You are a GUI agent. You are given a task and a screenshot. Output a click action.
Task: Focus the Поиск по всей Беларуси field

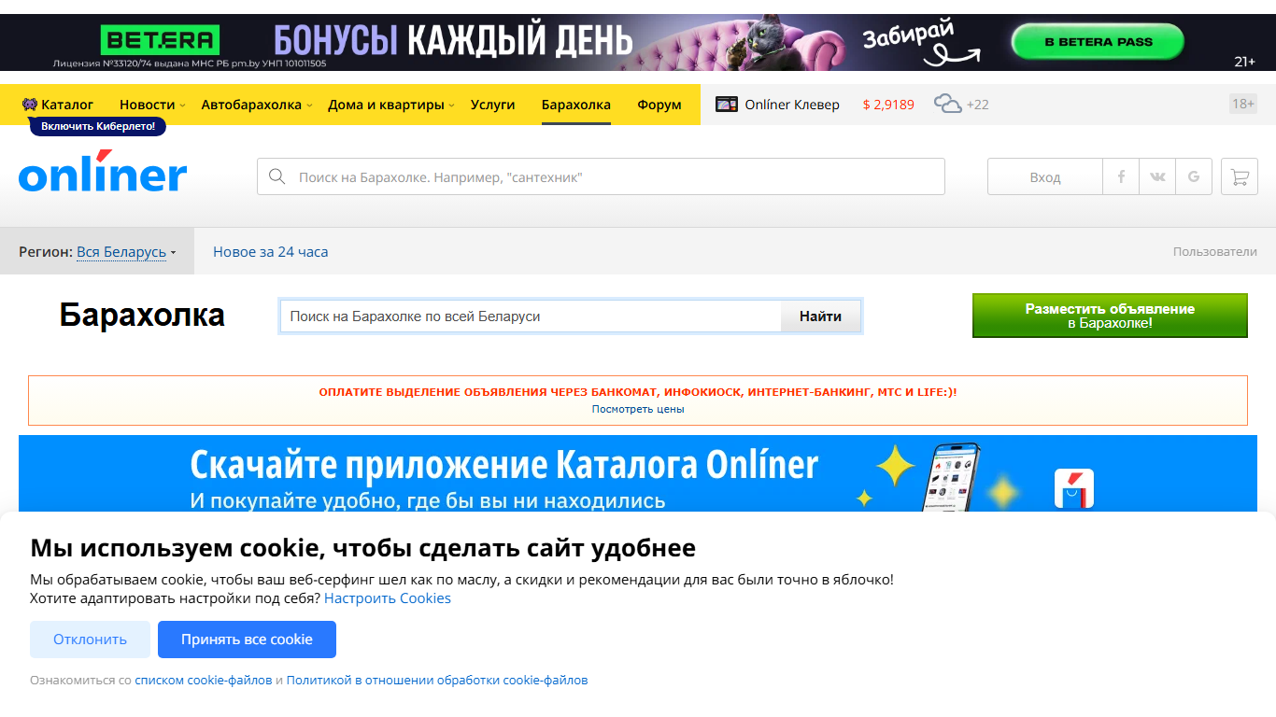click(531, 316)
